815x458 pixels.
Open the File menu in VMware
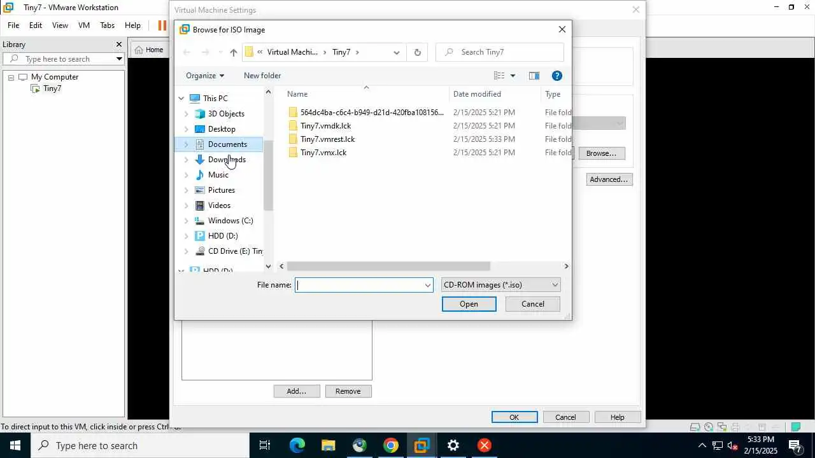(x=13, y=25)
